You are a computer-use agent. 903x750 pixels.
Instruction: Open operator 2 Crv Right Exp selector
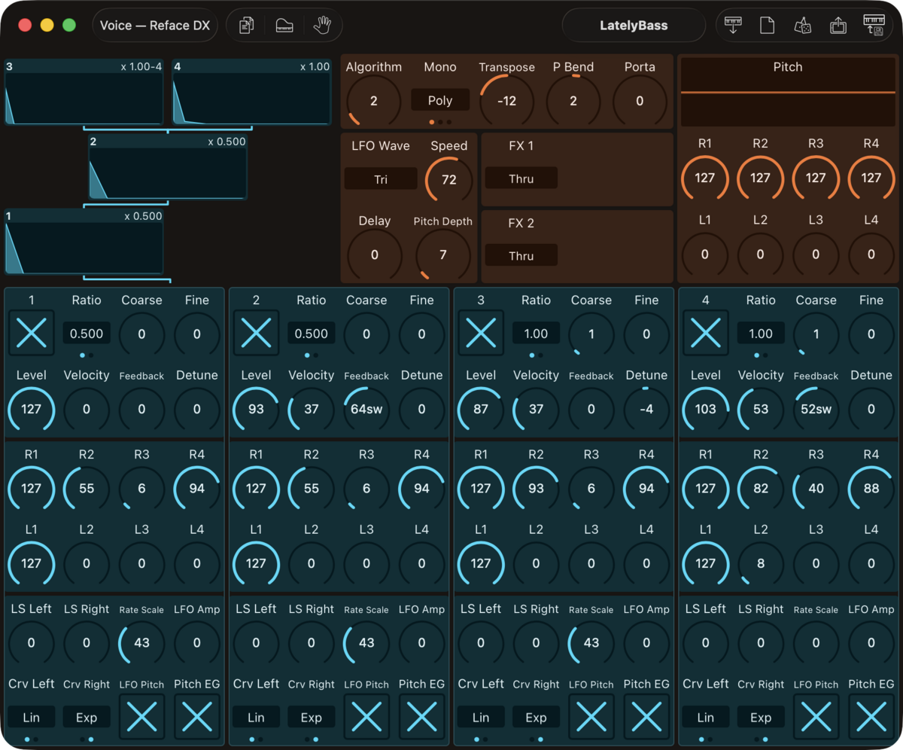pos(312,718)
